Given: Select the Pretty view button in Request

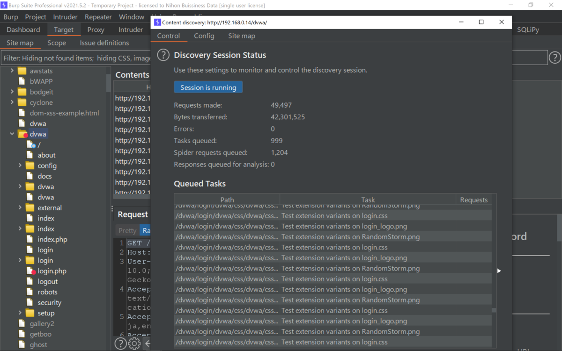Looking at the screenshot, I should [x=127, y=230].
